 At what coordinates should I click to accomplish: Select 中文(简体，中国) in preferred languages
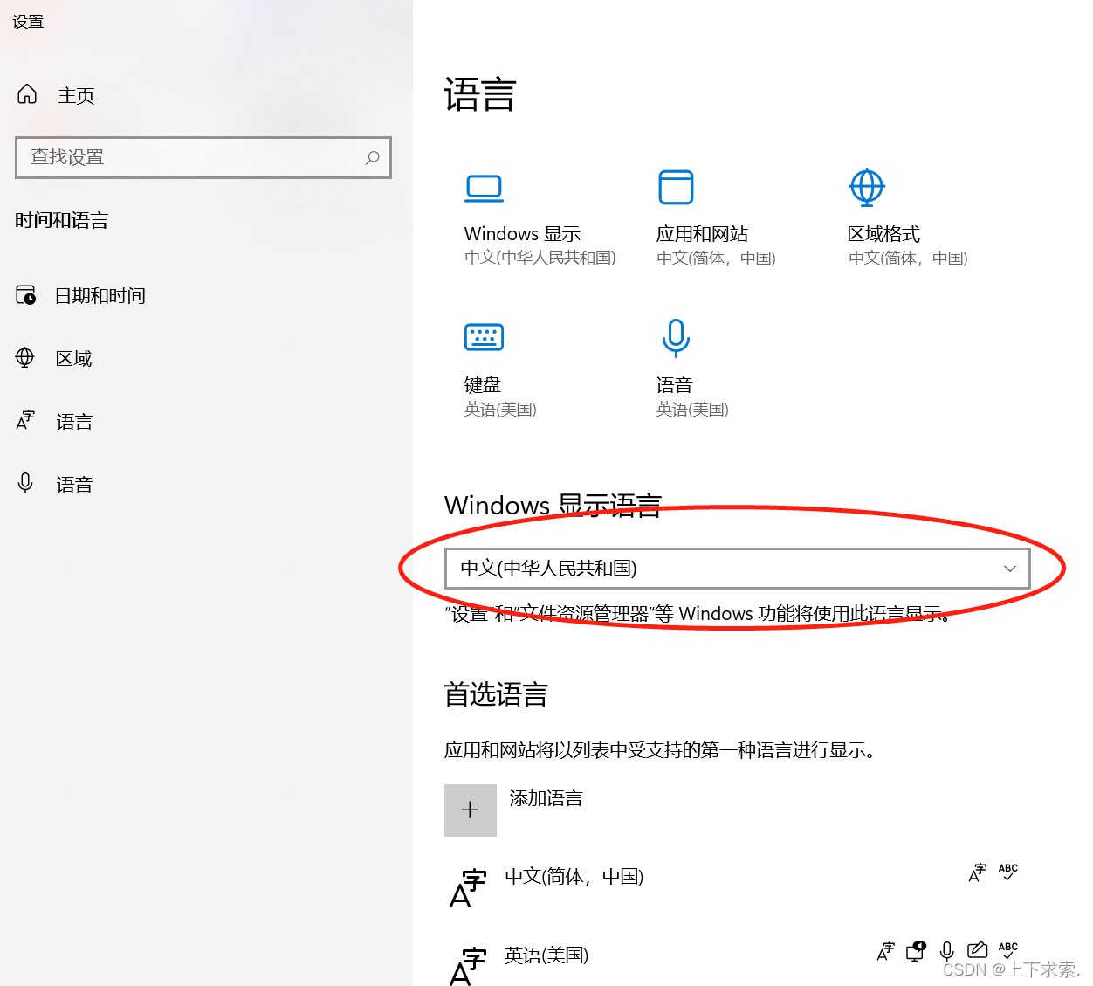(574, 876)
